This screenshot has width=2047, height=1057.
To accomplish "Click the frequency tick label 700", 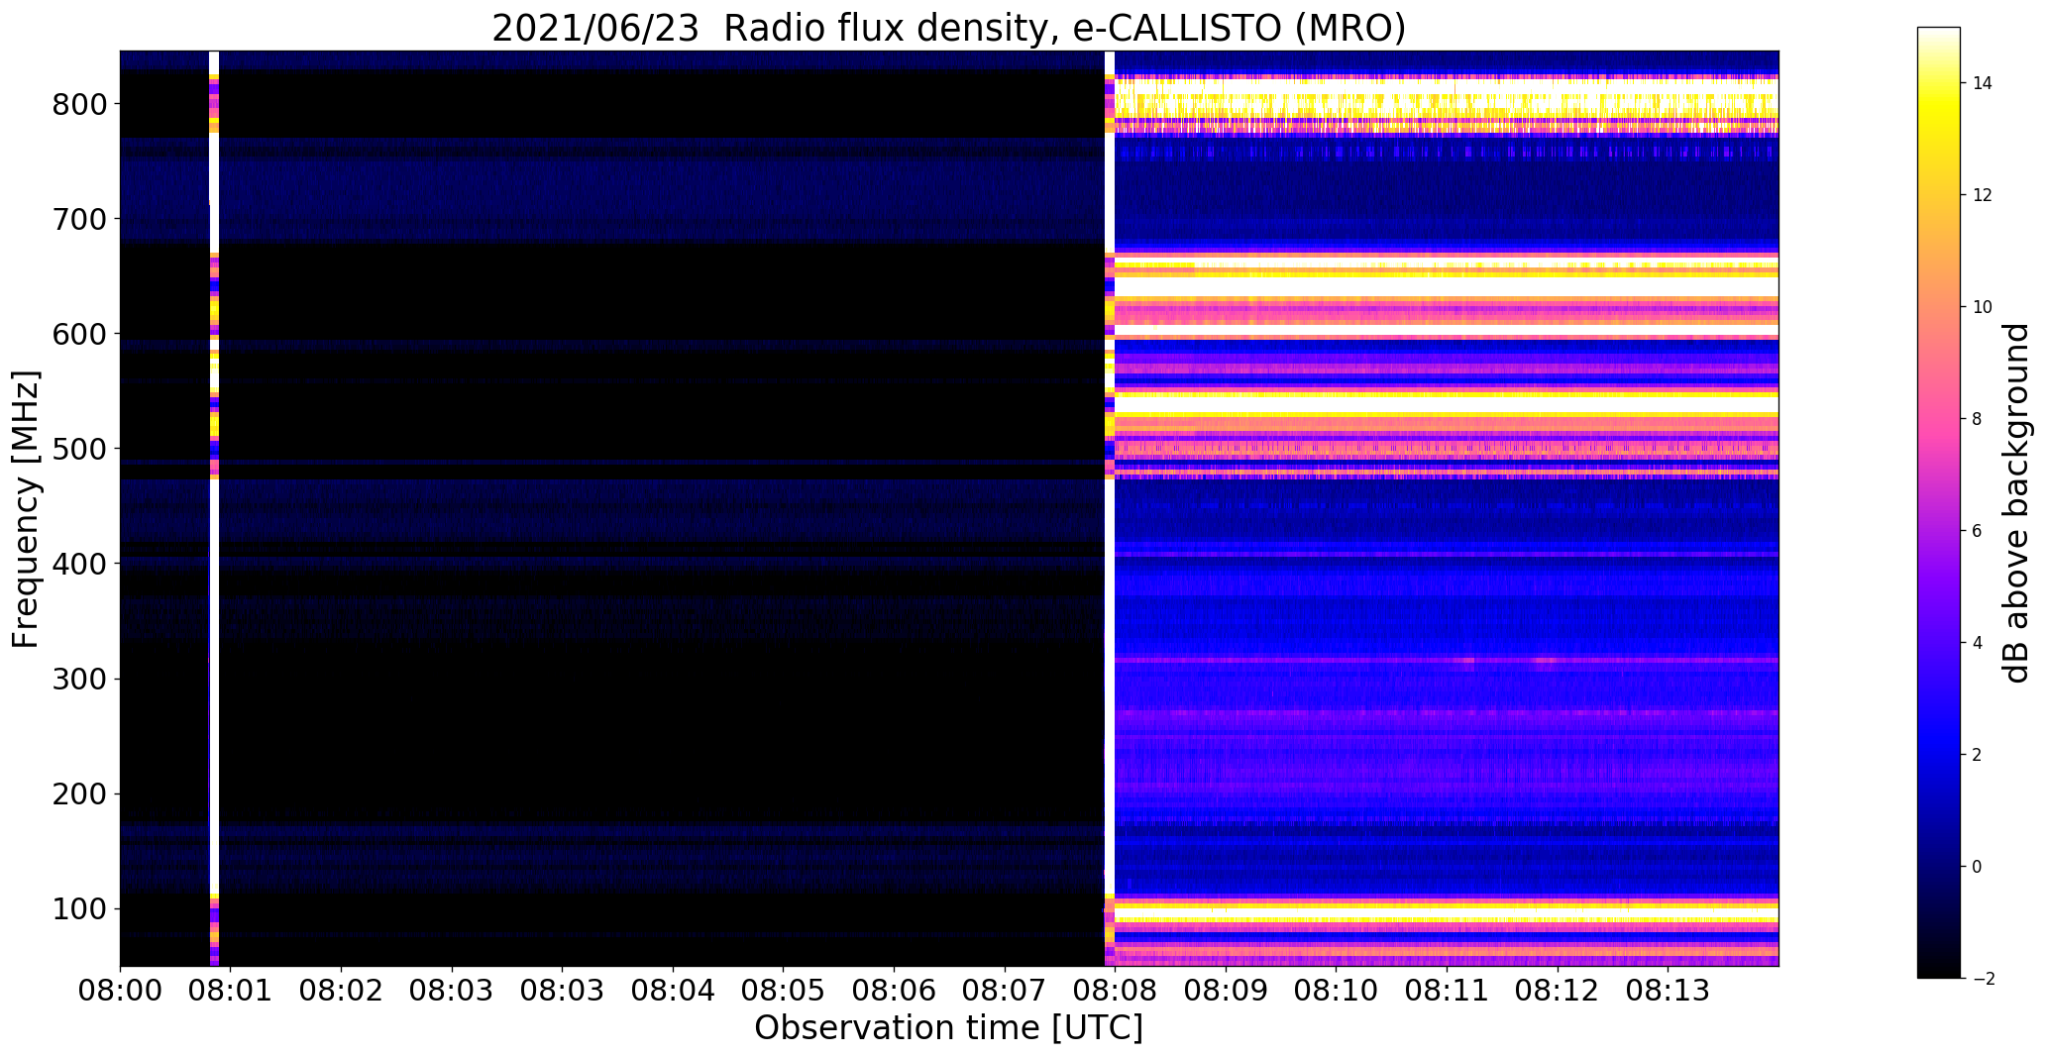I will [79, 218].
